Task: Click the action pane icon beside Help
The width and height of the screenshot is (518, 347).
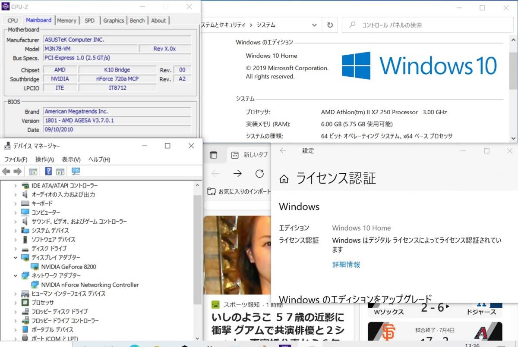Action: coord(60,172)
